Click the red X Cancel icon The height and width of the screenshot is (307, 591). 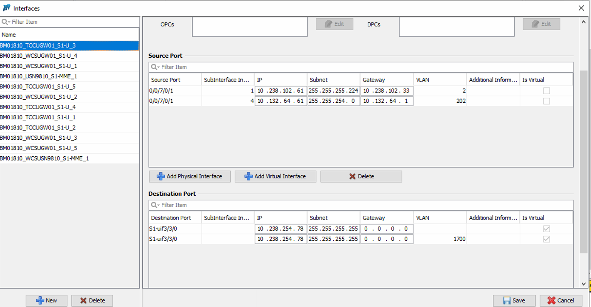[552, 300]
